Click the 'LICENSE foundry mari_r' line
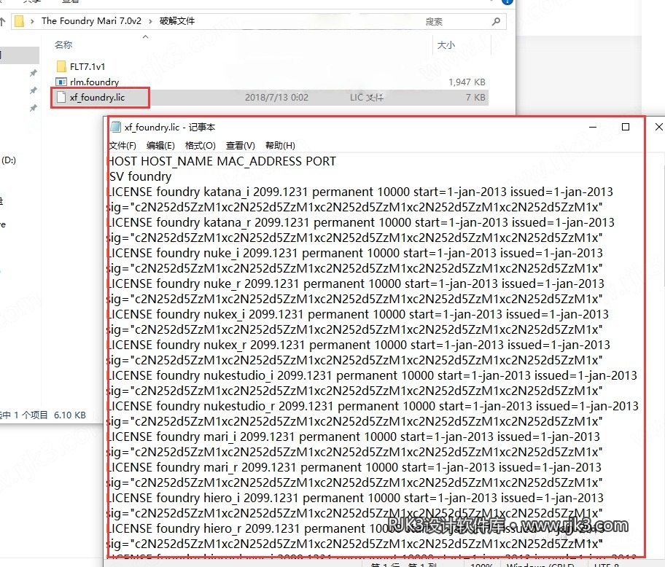This screenshot has height=567, width=665. [355, 467]
